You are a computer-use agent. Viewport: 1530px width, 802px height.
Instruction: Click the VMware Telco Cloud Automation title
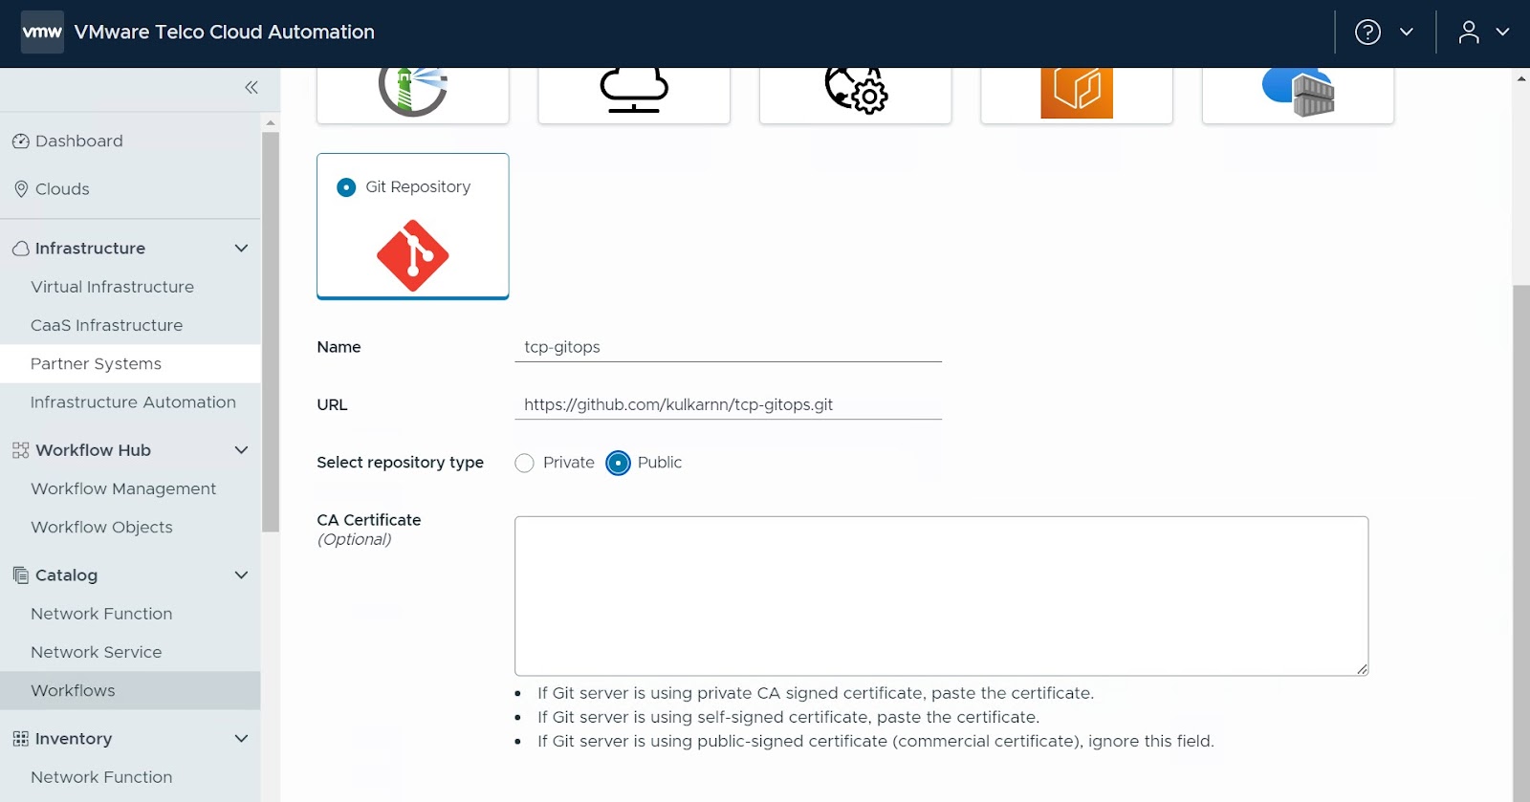point(225,33)
